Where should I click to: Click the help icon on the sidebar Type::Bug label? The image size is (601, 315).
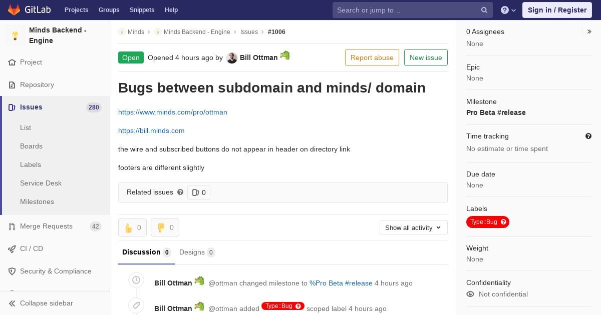tap(503, 222)
